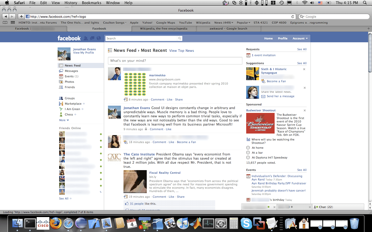This screenshot has width=372, height=232.
Task: Click the scroll down arrow of the page
Action: 370,208
